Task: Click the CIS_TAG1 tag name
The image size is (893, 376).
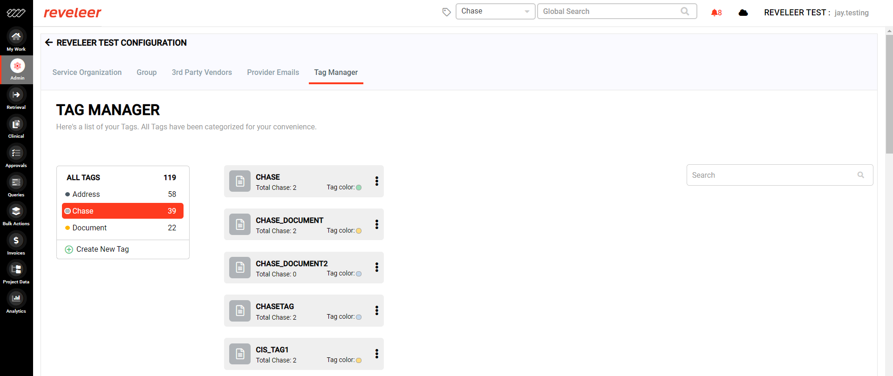Action: [x=272, y=349]
